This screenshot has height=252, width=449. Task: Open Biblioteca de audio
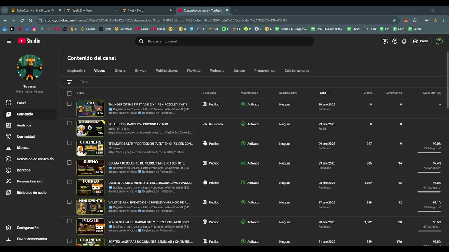[x=30, y=192]
